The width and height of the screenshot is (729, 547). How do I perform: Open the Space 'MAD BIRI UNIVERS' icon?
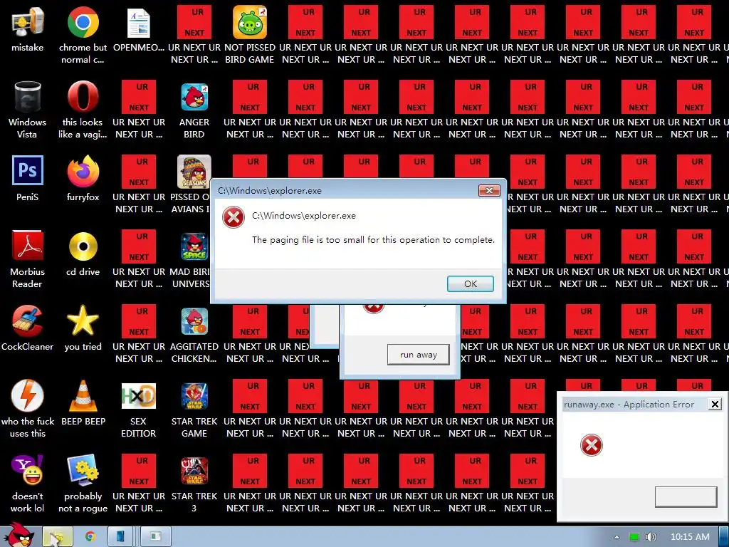194,246
